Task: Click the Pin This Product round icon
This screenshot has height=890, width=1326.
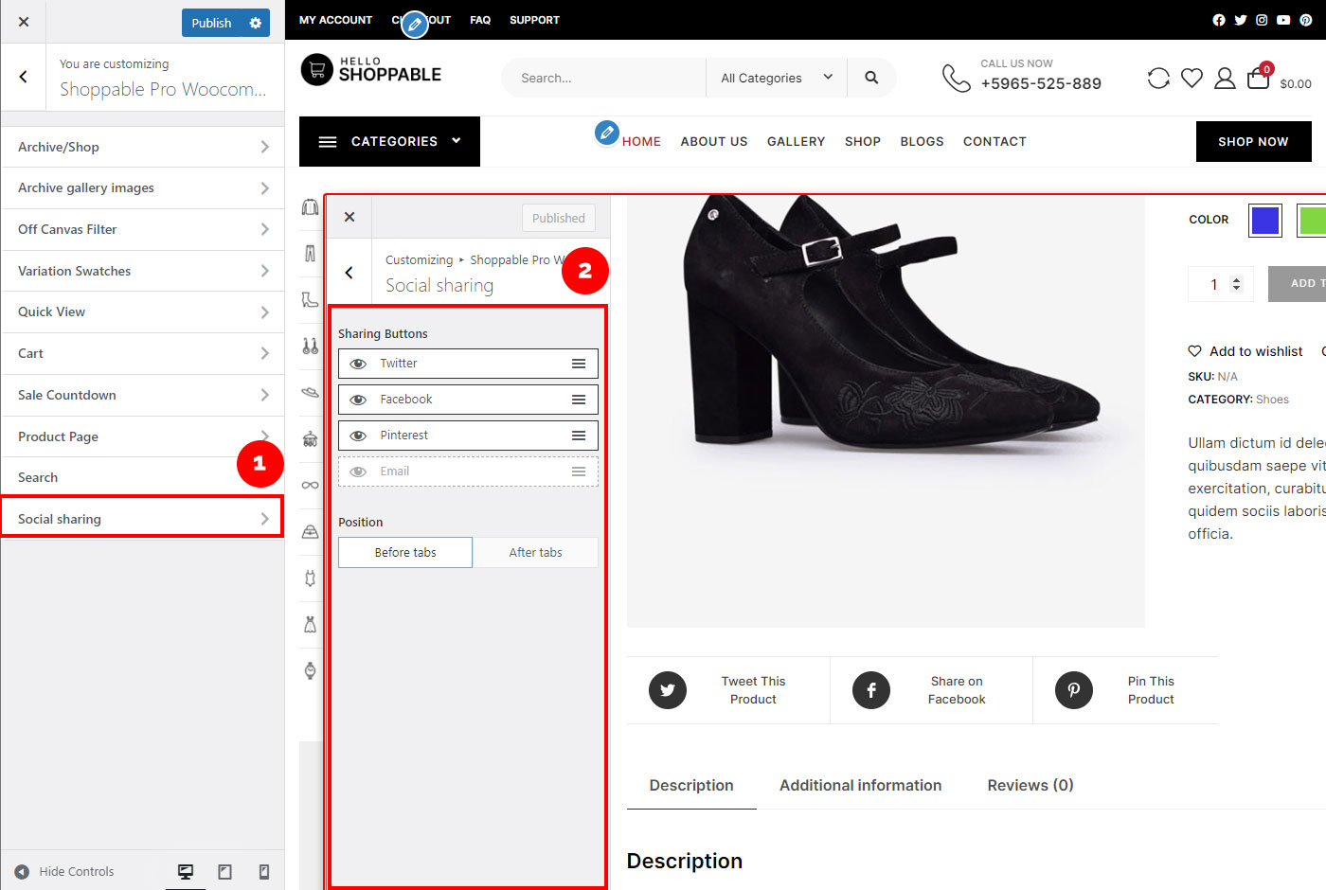Action: pos(1074,690)
